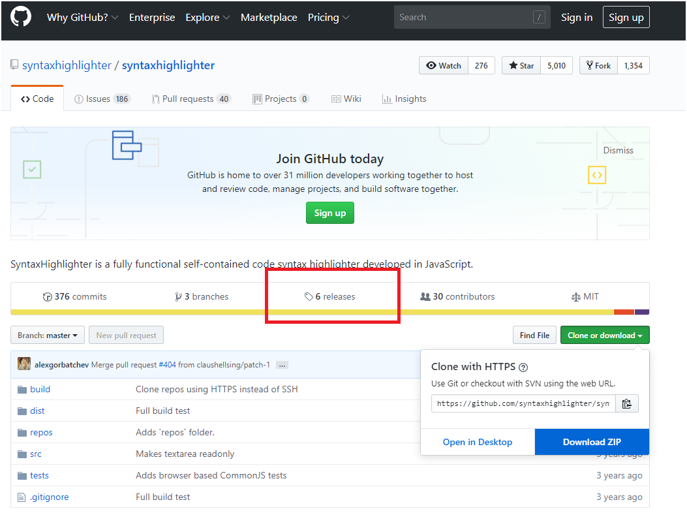Viewport: 687px width, 515px height.
Task: Open the 3 branches link
Action: [202, 297]
